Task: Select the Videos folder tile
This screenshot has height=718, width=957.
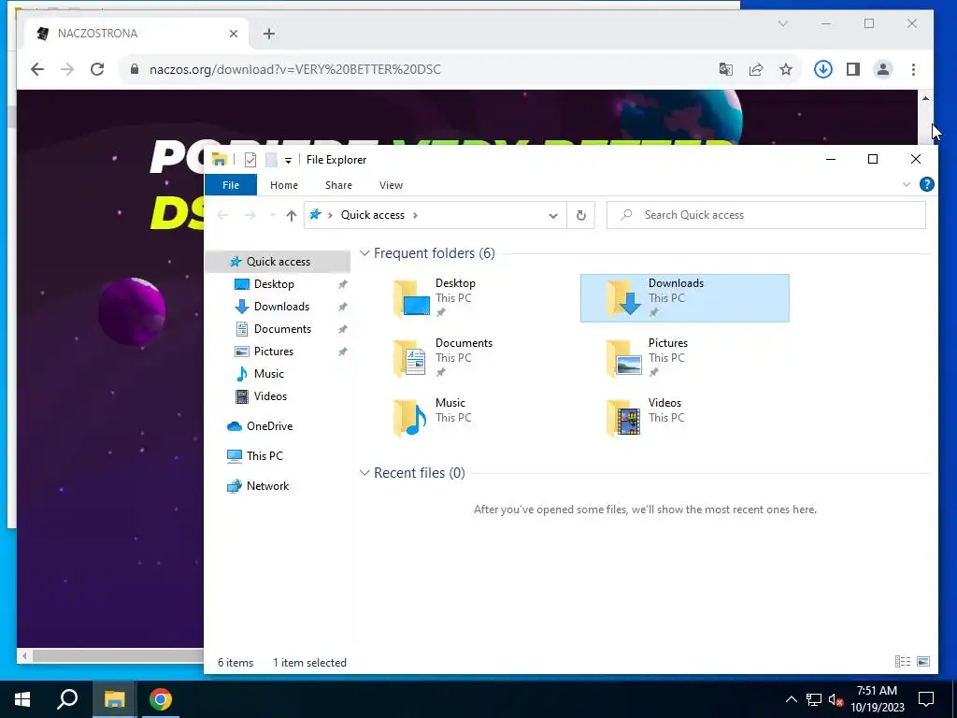Action: click(x=685, y=418)
